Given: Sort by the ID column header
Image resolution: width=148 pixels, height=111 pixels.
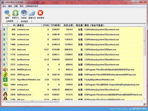Looking at the screenshot, I should [12, 25].
